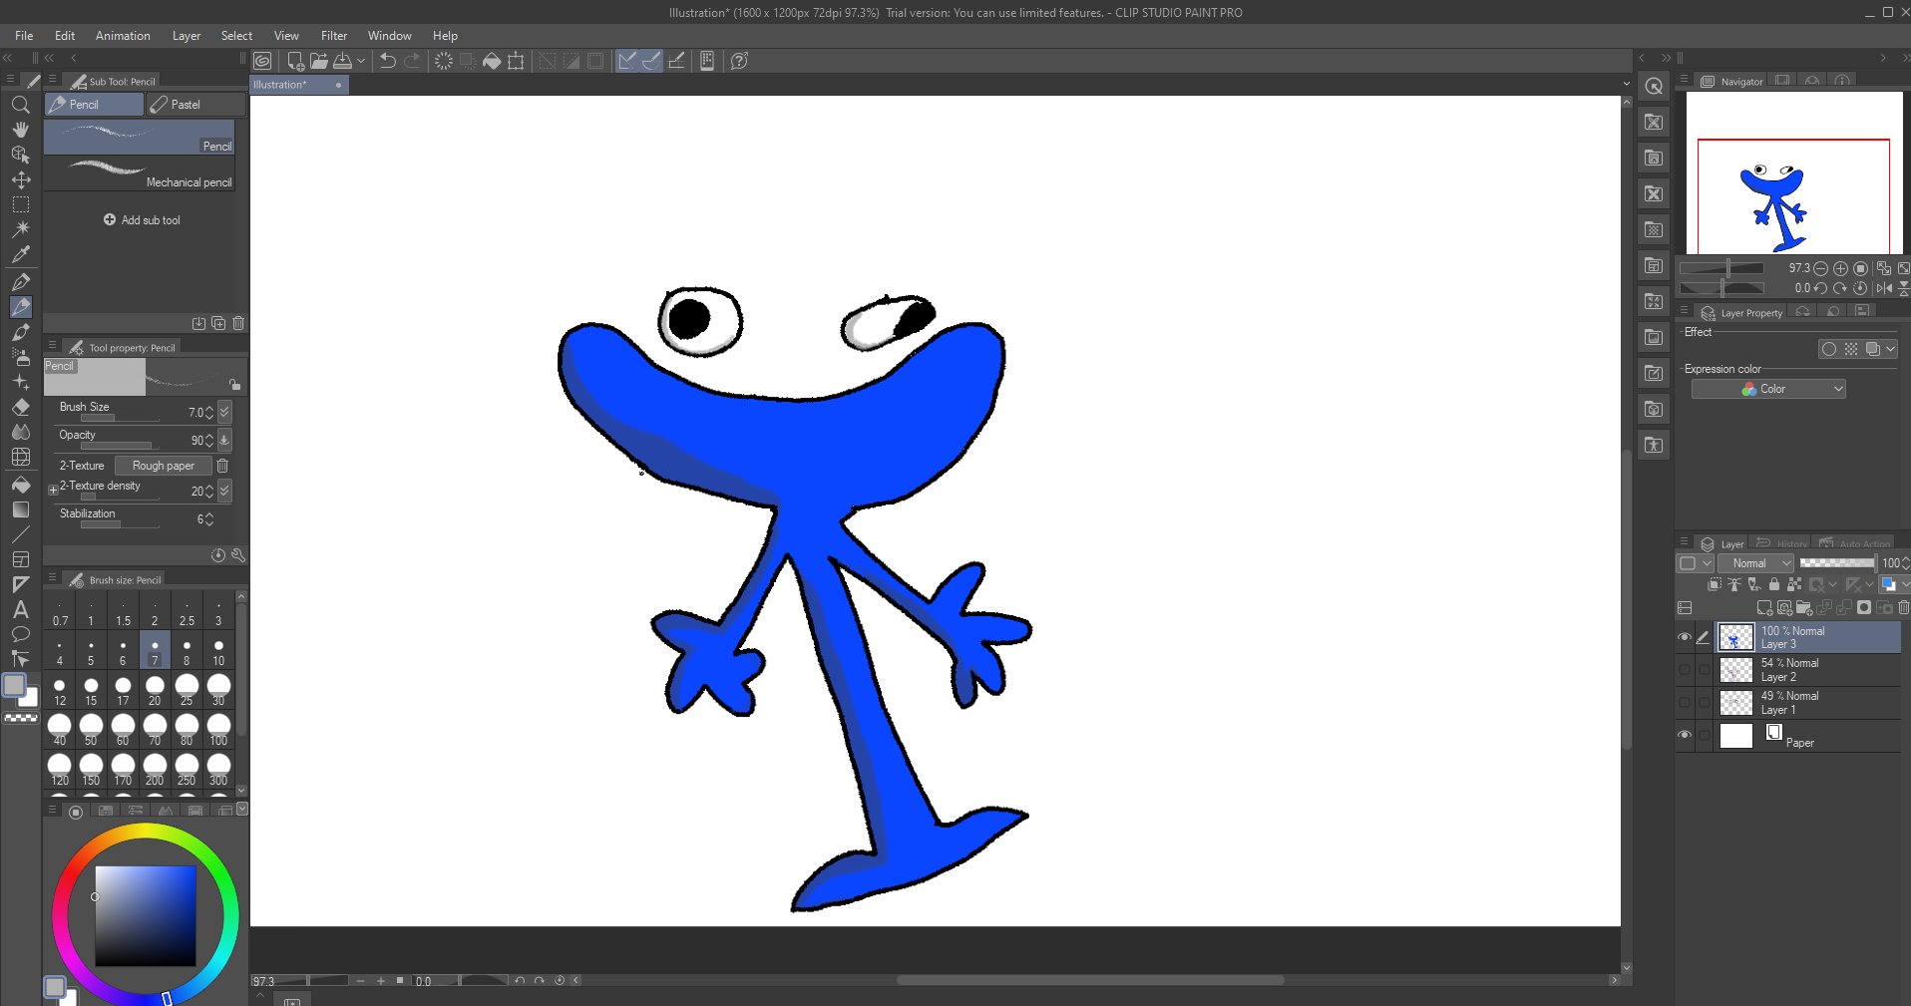1911x1006 pixels.
Task: Toggle Snap to Special Ruler in toolbar
Action: 651,61
